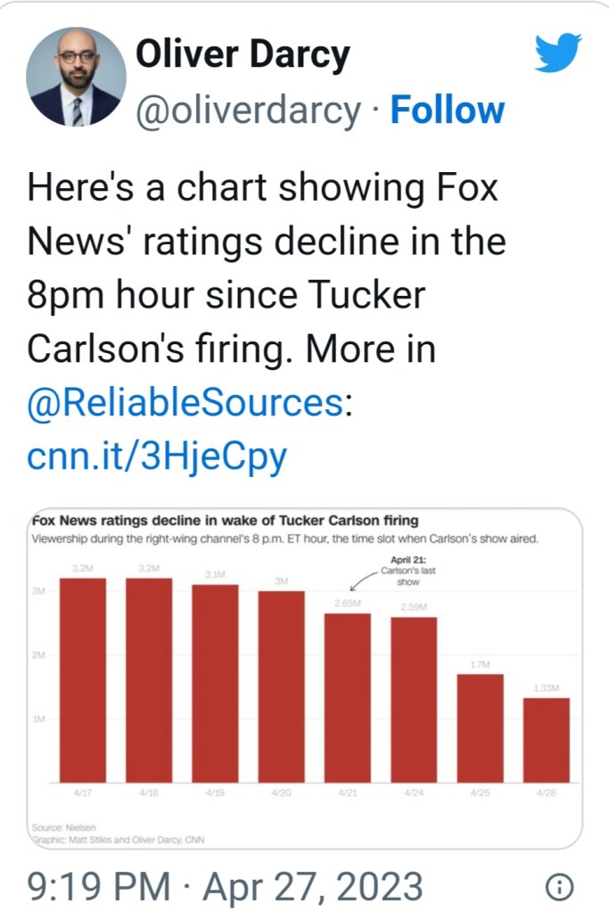609x912 pixels.
Task: Open the info icon beside the timestamp
Action: 559,886
